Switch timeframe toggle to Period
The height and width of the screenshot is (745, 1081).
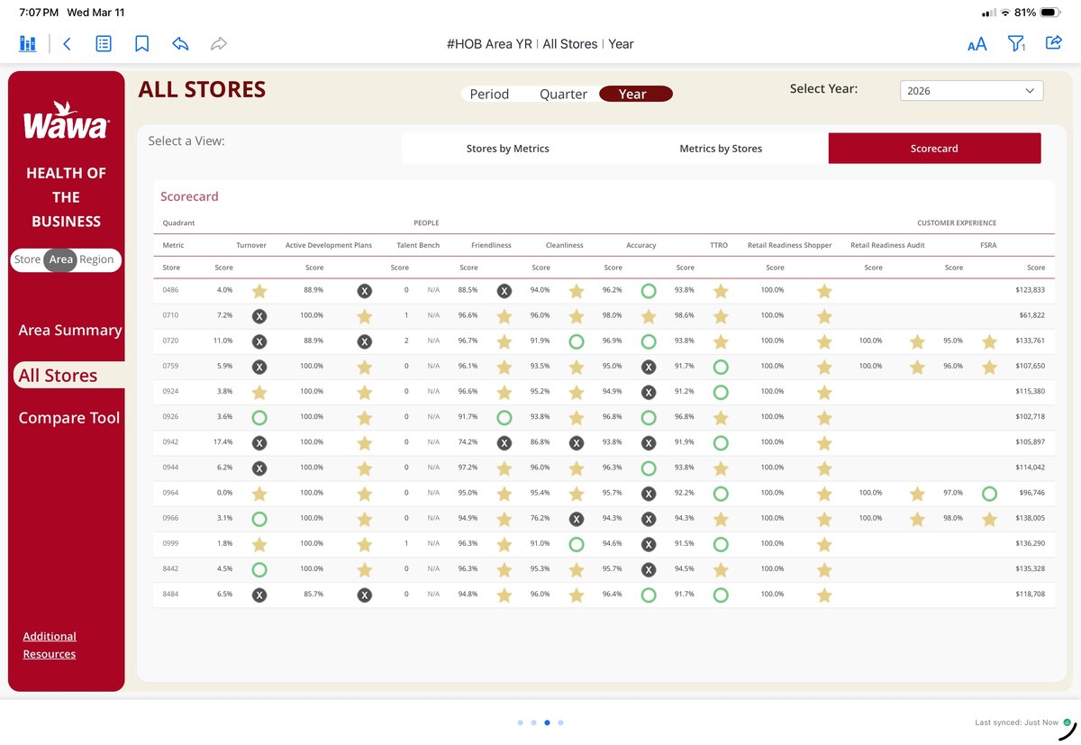489,94
